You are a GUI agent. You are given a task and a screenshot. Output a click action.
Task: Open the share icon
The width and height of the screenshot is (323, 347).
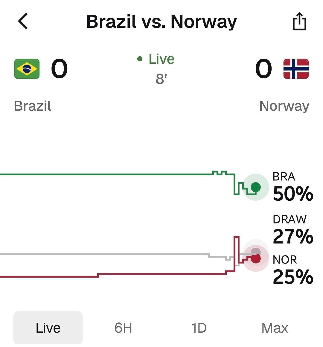[x=299, y=21]
